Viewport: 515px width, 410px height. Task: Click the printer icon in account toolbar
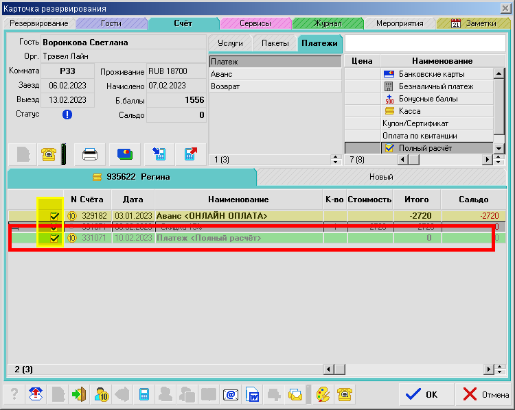(90, 154)
